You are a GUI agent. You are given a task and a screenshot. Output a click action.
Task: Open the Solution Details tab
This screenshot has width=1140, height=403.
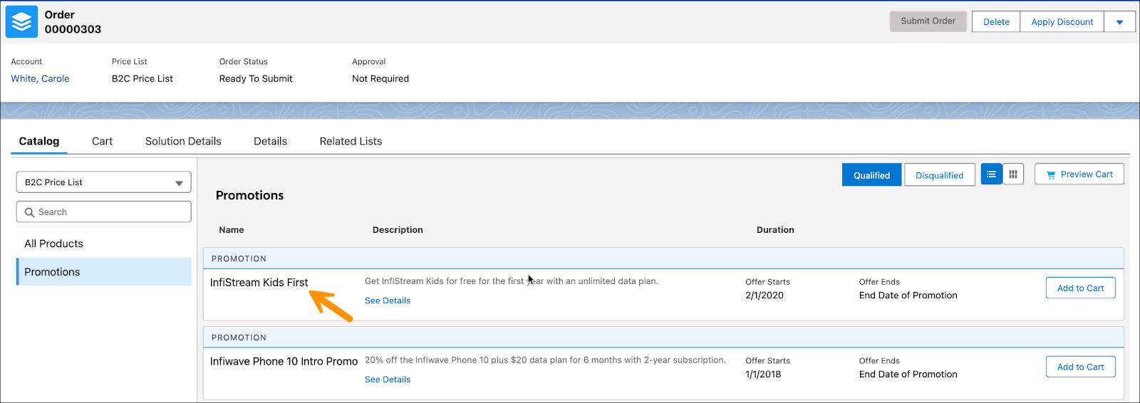[x=183, y=141]
